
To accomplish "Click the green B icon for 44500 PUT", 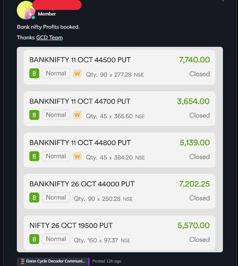I will 34,73.
